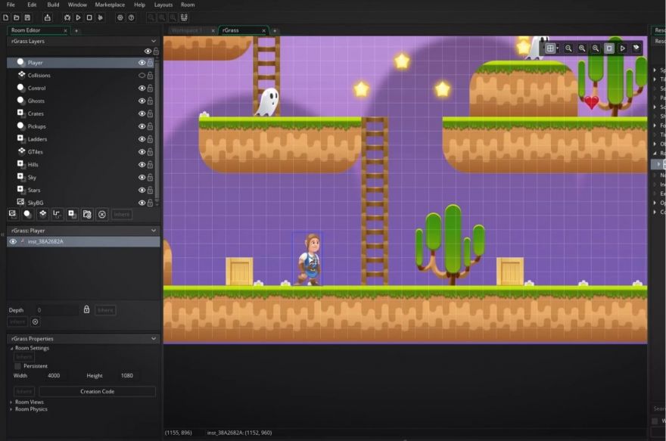
Task: Click the Run game play icon
Action: [78, 17]
